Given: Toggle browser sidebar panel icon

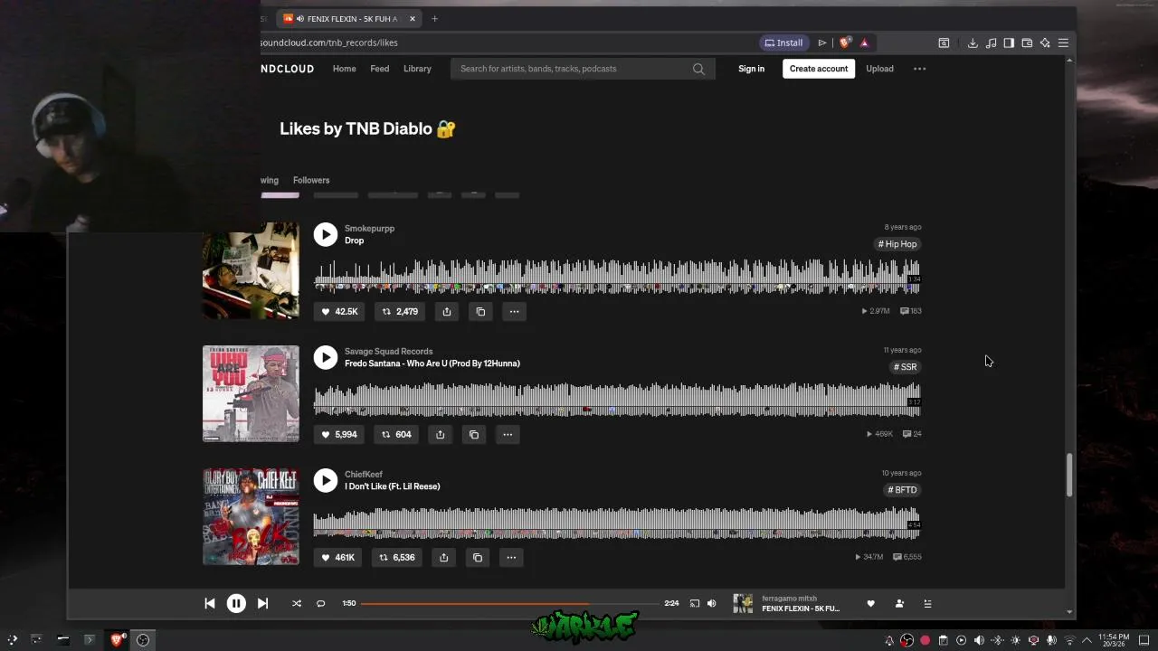Looking at the screenshot, I should (1009, 42).
